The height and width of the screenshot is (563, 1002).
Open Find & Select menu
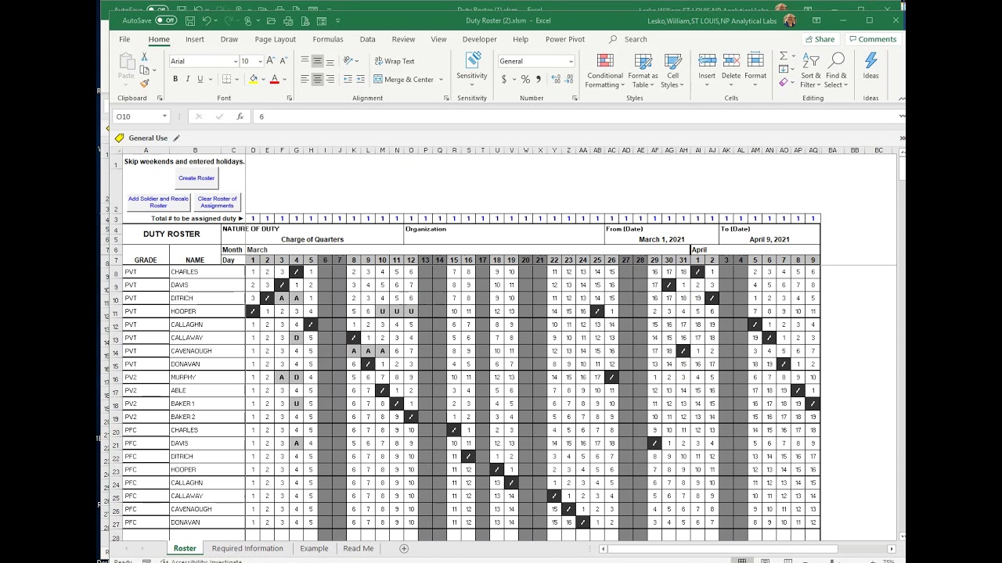[836, 70]
